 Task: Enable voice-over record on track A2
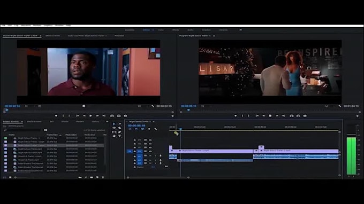tap(161, 160)
